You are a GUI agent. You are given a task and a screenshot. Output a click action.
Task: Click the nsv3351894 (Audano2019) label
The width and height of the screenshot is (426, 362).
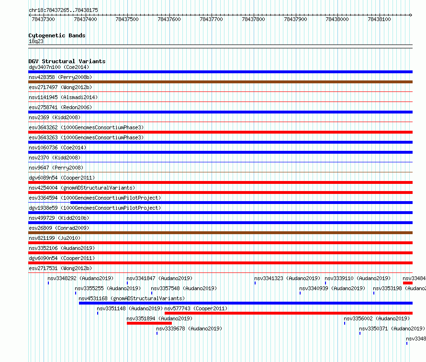point(159,318)
